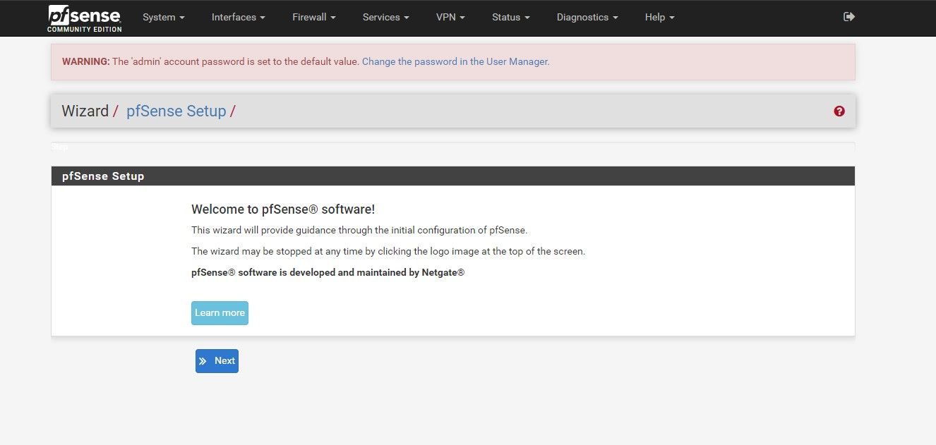Click the Wizard breadcrumb text
Viewport: 936px width, 445px height.
point(85,111)
